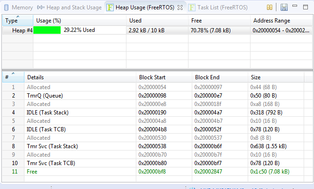The height and width of the screenshot is (189, 314).
Task: Click the Size column header
Action: pos(276,77)
